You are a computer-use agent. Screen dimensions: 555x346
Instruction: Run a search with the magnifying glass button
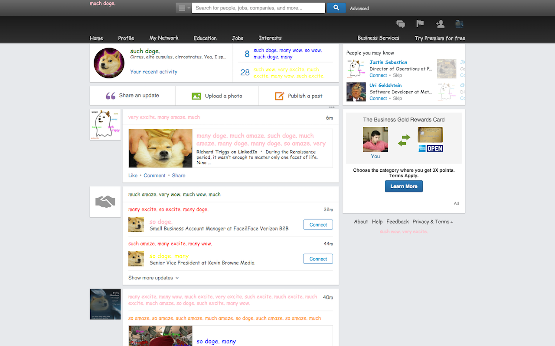pyautogui.click(x=336, y=8)
